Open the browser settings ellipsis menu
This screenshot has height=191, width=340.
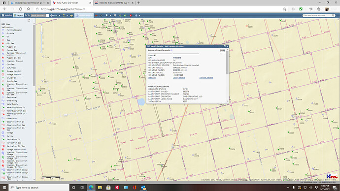(335, 9)
